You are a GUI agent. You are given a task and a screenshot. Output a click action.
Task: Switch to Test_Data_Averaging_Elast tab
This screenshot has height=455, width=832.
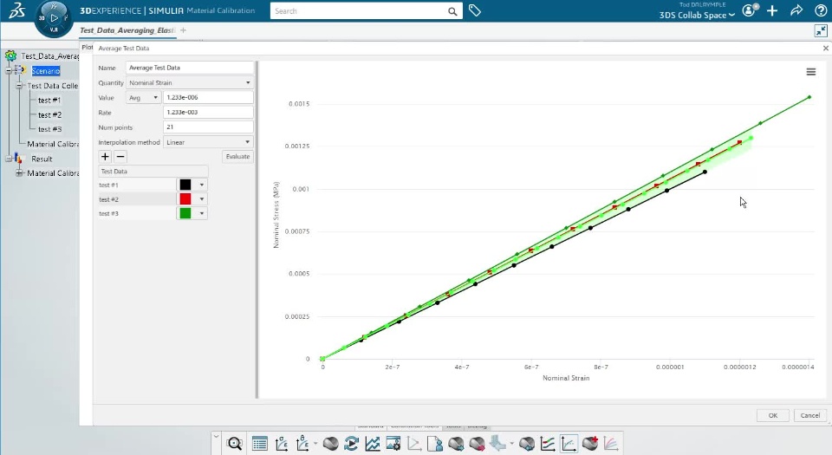(127, 30)
